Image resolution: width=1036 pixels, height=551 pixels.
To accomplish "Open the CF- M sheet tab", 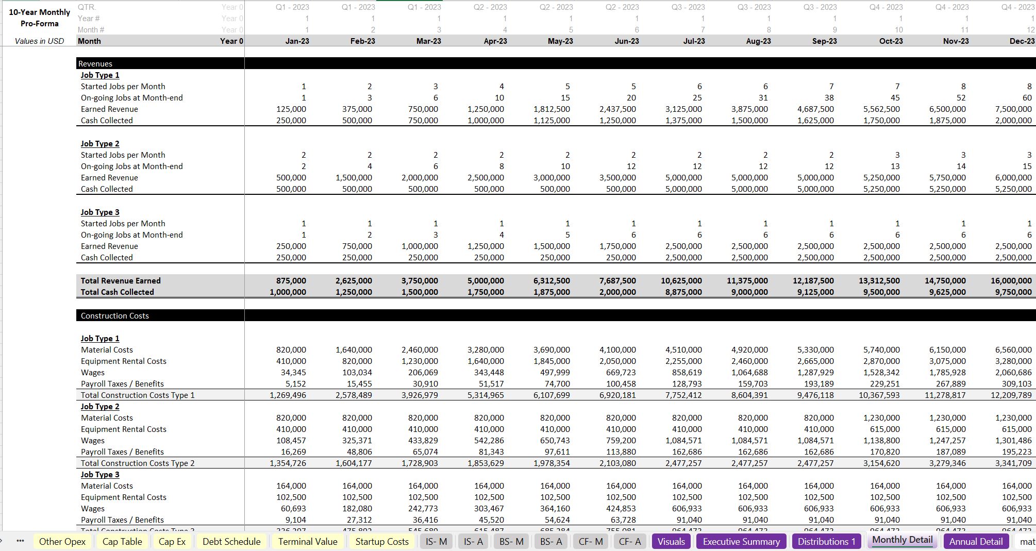I will pyautogui.click(x=591, y=541).
